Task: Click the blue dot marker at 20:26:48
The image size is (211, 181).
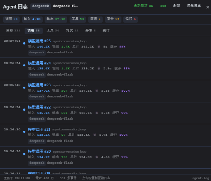Action: point(24,87)
